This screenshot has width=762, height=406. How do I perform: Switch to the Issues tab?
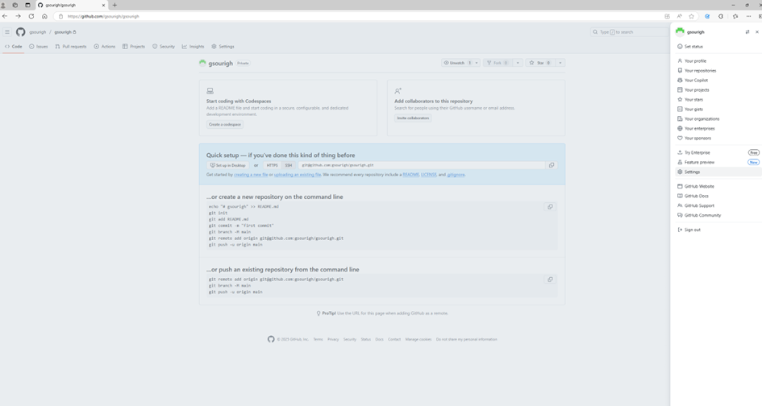[39, 47]
